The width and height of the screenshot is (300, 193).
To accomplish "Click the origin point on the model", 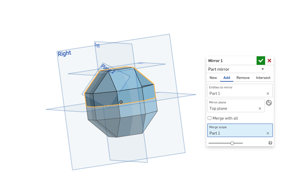I will [121, 102].
